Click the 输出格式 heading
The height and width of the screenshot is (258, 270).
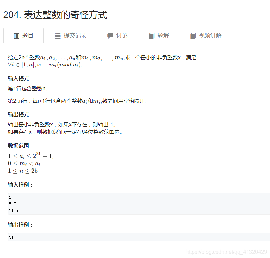18,114
